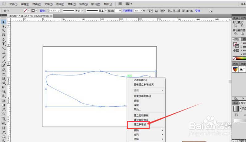Select the Paintbrush tool
The width and height of the screenshot is (246, 142).
pos(3,57)
